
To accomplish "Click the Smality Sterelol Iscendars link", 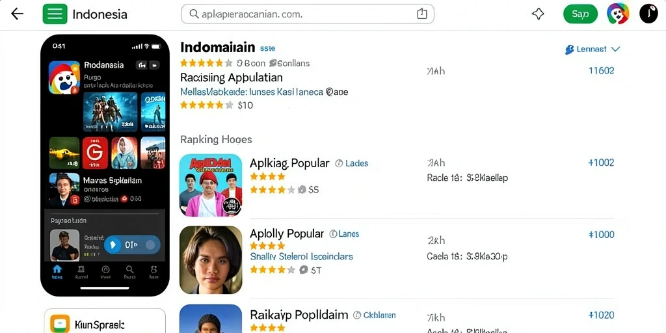I will click(302, 256).
